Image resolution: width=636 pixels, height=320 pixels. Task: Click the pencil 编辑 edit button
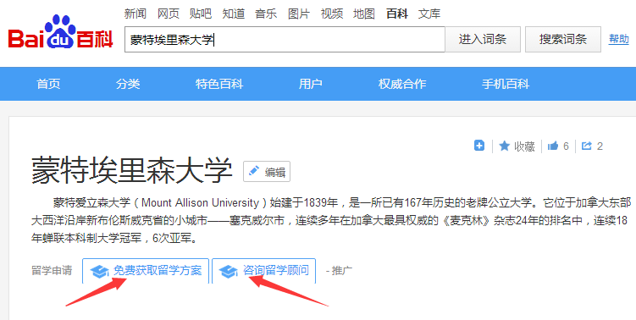[267, 172]
